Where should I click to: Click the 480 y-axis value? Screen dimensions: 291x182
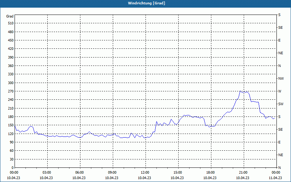11,32
